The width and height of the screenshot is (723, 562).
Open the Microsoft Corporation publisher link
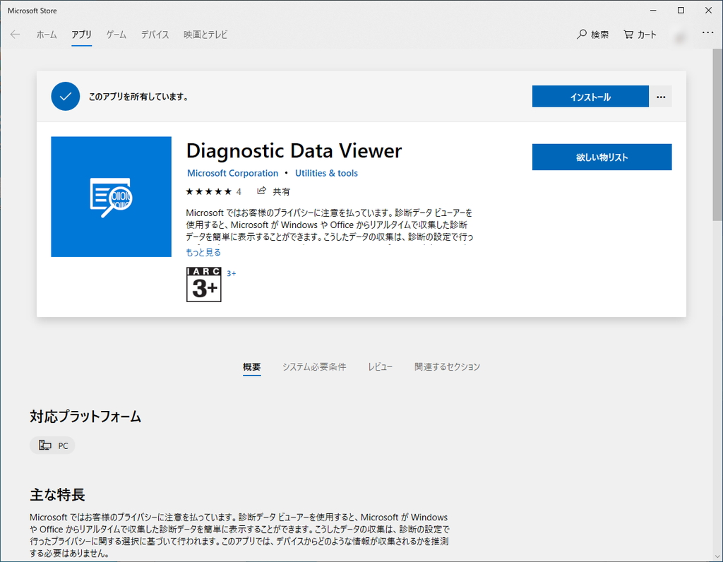pyautogui.click(x=232, y=172)
